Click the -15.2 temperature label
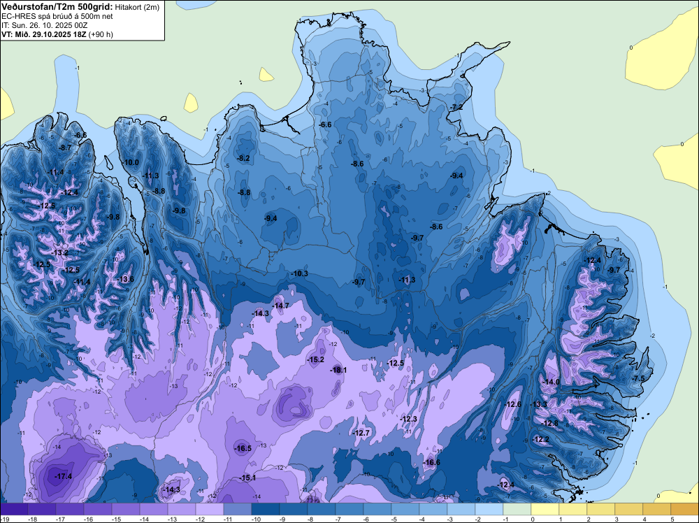The image size is (699, 523). (316, 359)
